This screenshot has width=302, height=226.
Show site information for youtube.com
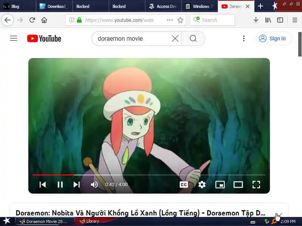pos(71,20)
